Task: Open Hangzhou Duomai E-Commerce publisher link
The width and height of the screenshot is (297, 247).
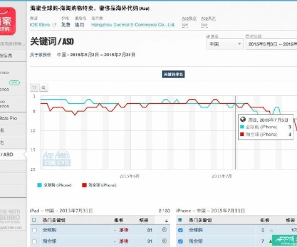Action: pyautogui.click(x=133, y=25)
